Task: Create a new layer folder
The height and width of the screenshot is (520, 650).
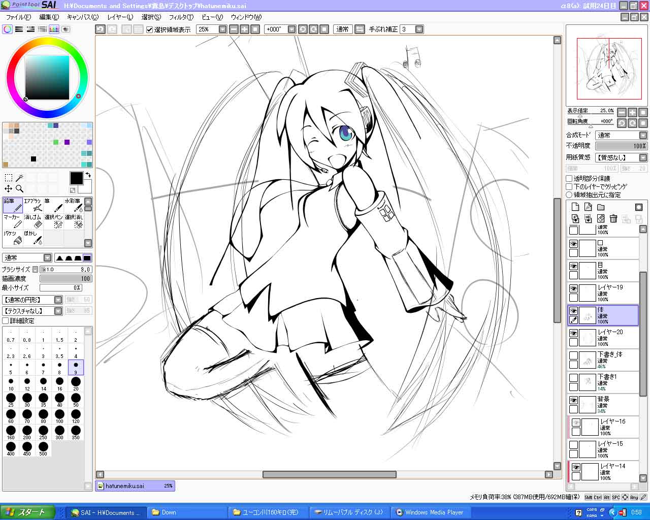Action: tap(601, 207)
